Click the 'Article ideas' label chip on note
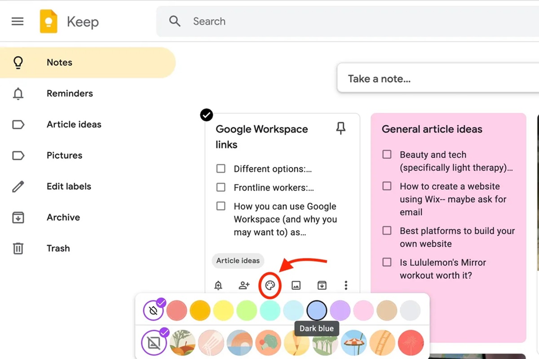Viewport: 539px width, 359px height. tap(238, 261)
